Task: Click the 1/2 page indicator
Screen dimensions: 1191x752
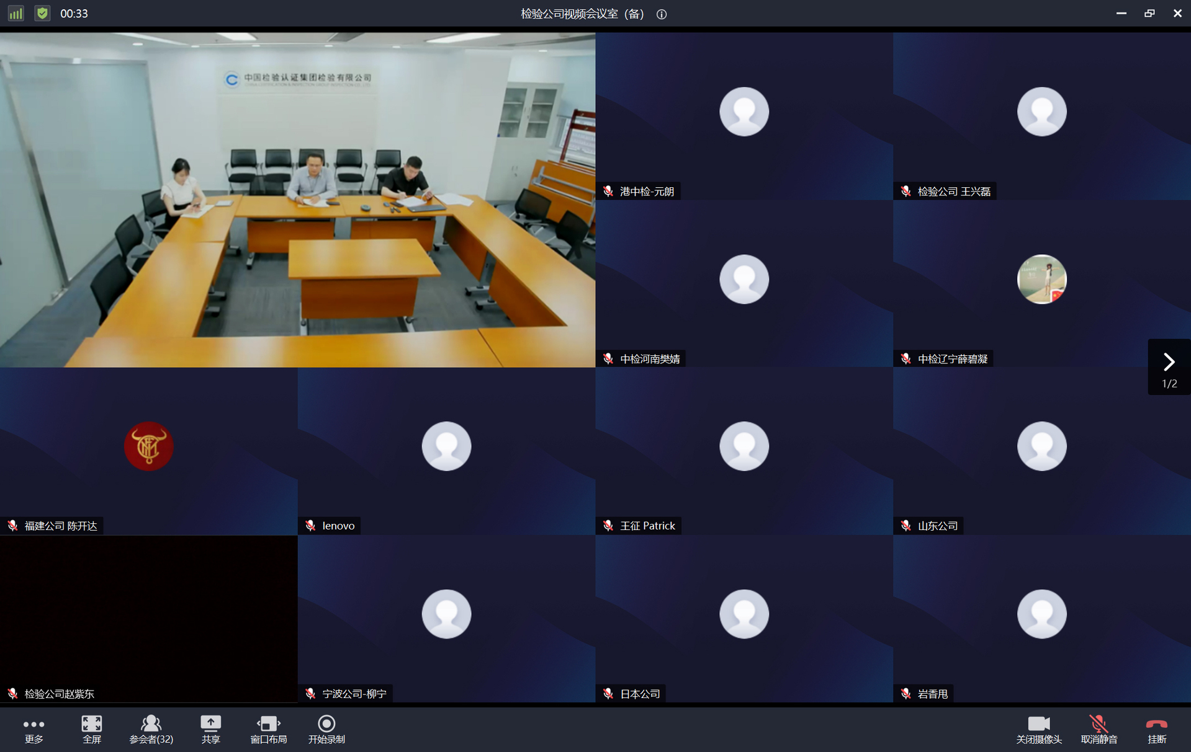Action: pos(1169,384)
